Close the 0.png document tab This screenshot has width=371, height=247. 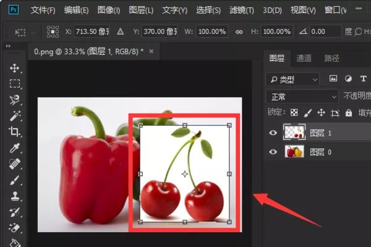pos(151,51)
